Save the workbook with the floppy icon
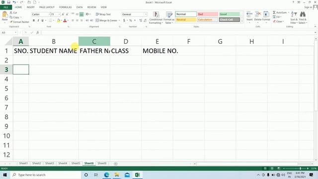The width and height of the screenshot is (318, 179). click(x=9, y=2)
